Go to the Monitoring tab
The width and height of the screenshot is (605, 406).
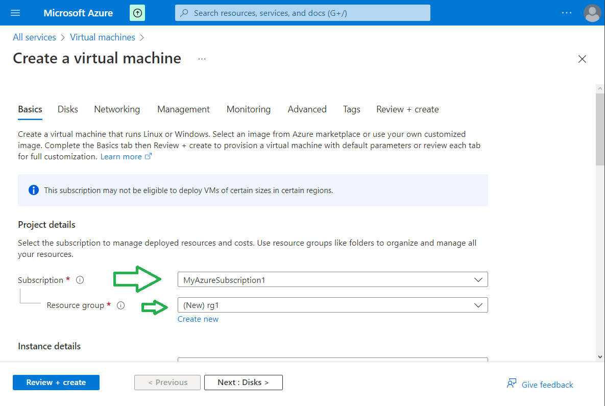pos(249,109)
